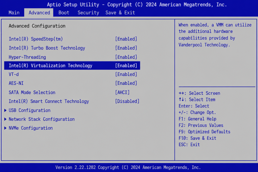Click the F9: Optimized Defaults hint
The width and height of the screenshot is (258, 172).
[x=205, y=132]
